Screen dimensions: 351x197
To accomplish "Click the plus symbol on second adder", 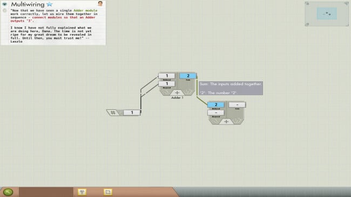I will point(226,122).
